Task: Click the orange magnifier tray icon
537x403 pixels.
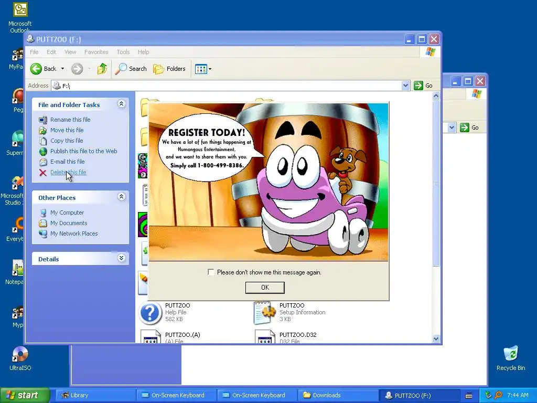Action: [x=498, y=395]
